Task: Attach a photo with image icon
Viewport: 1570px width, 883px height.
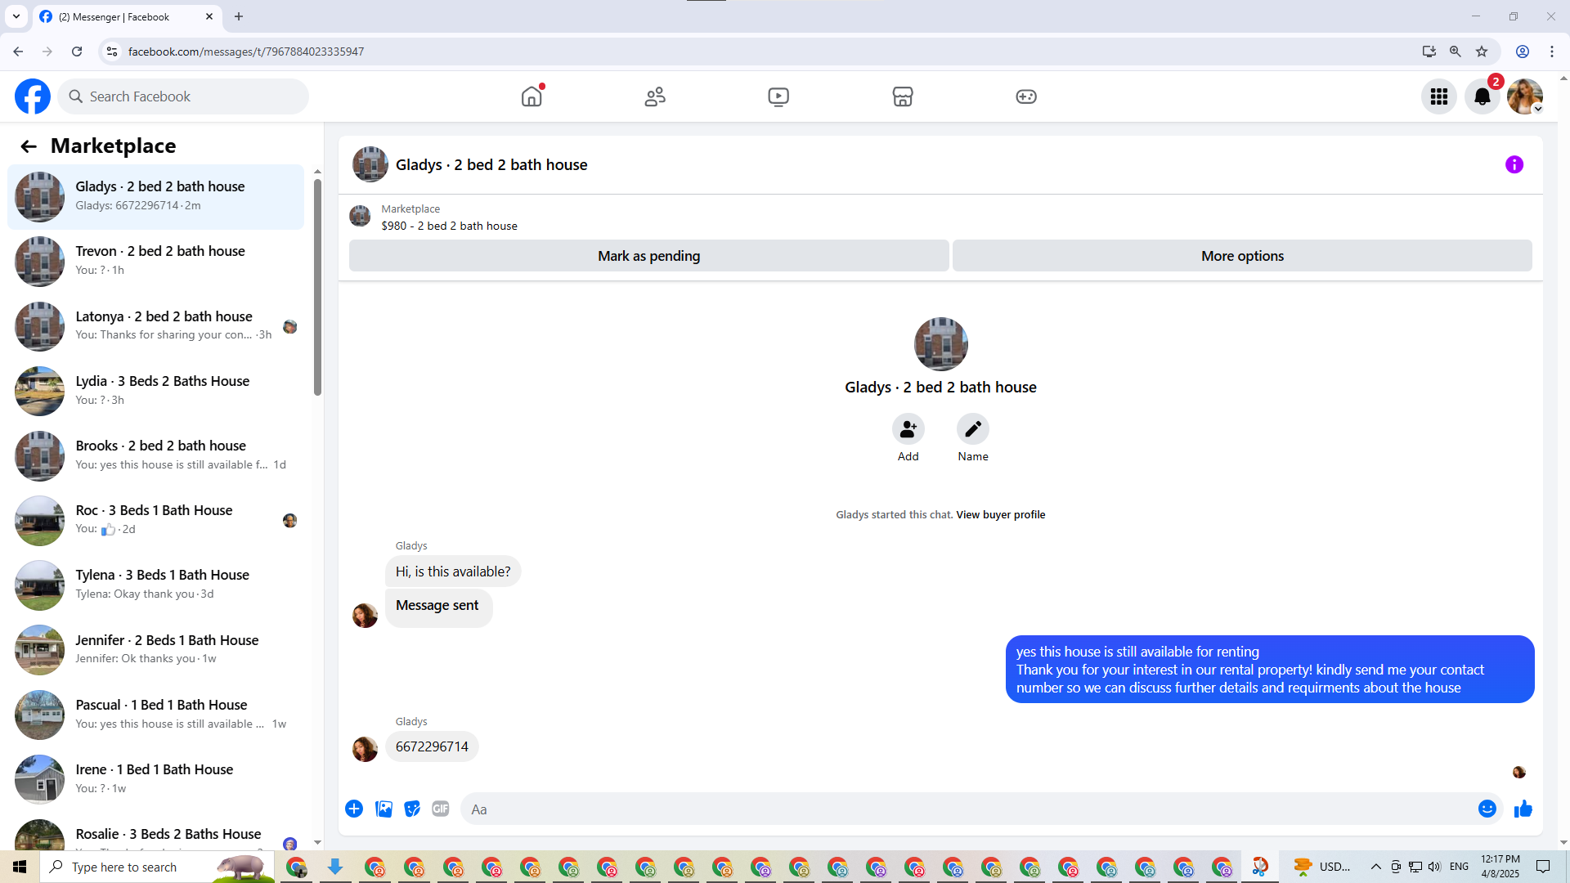Action: point(384,809)
